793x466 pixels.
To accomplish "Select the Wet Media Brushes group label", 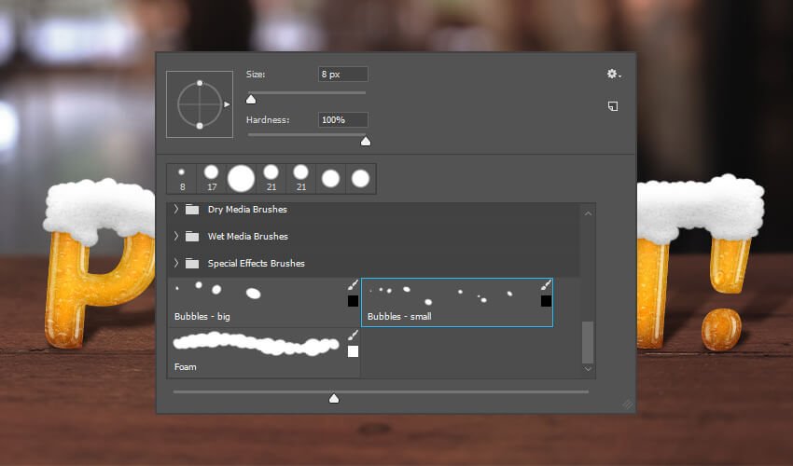I will click(x=248, y=236).
